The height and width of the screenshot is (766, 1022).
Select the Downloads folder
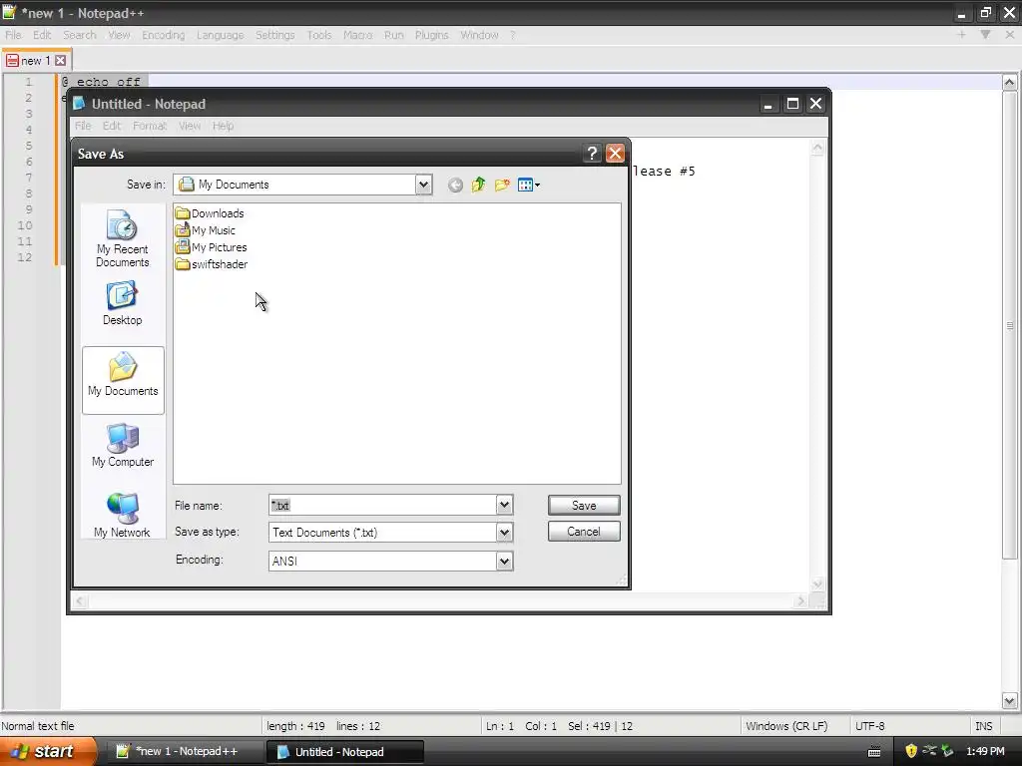click(210, 213)
